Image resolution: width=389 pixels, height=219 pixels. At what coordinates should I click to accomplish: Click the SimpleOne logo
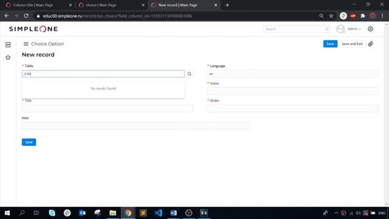click(x=33, y=29)
